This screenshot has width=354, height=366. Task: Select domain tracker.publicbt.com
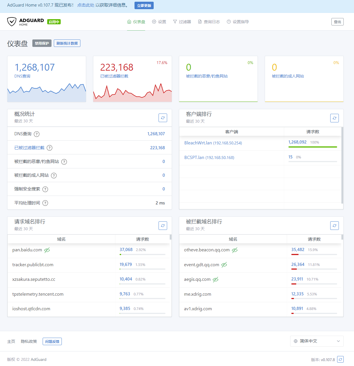pos(33,265)
